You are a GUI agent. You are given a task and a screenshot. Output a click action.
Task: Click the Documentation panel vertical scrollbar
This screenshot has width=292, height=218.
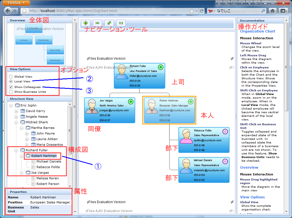286,112
